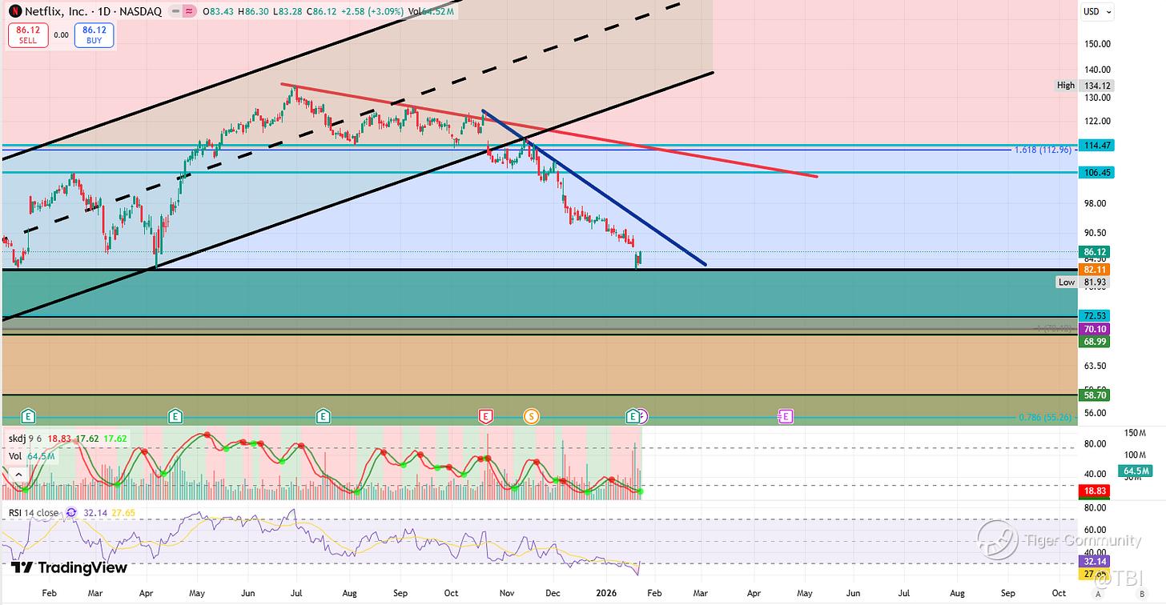The image size is (1166, 605).
Task: Click the purple 32.14 RSI axis tag
Action: tap(1095, 562)
